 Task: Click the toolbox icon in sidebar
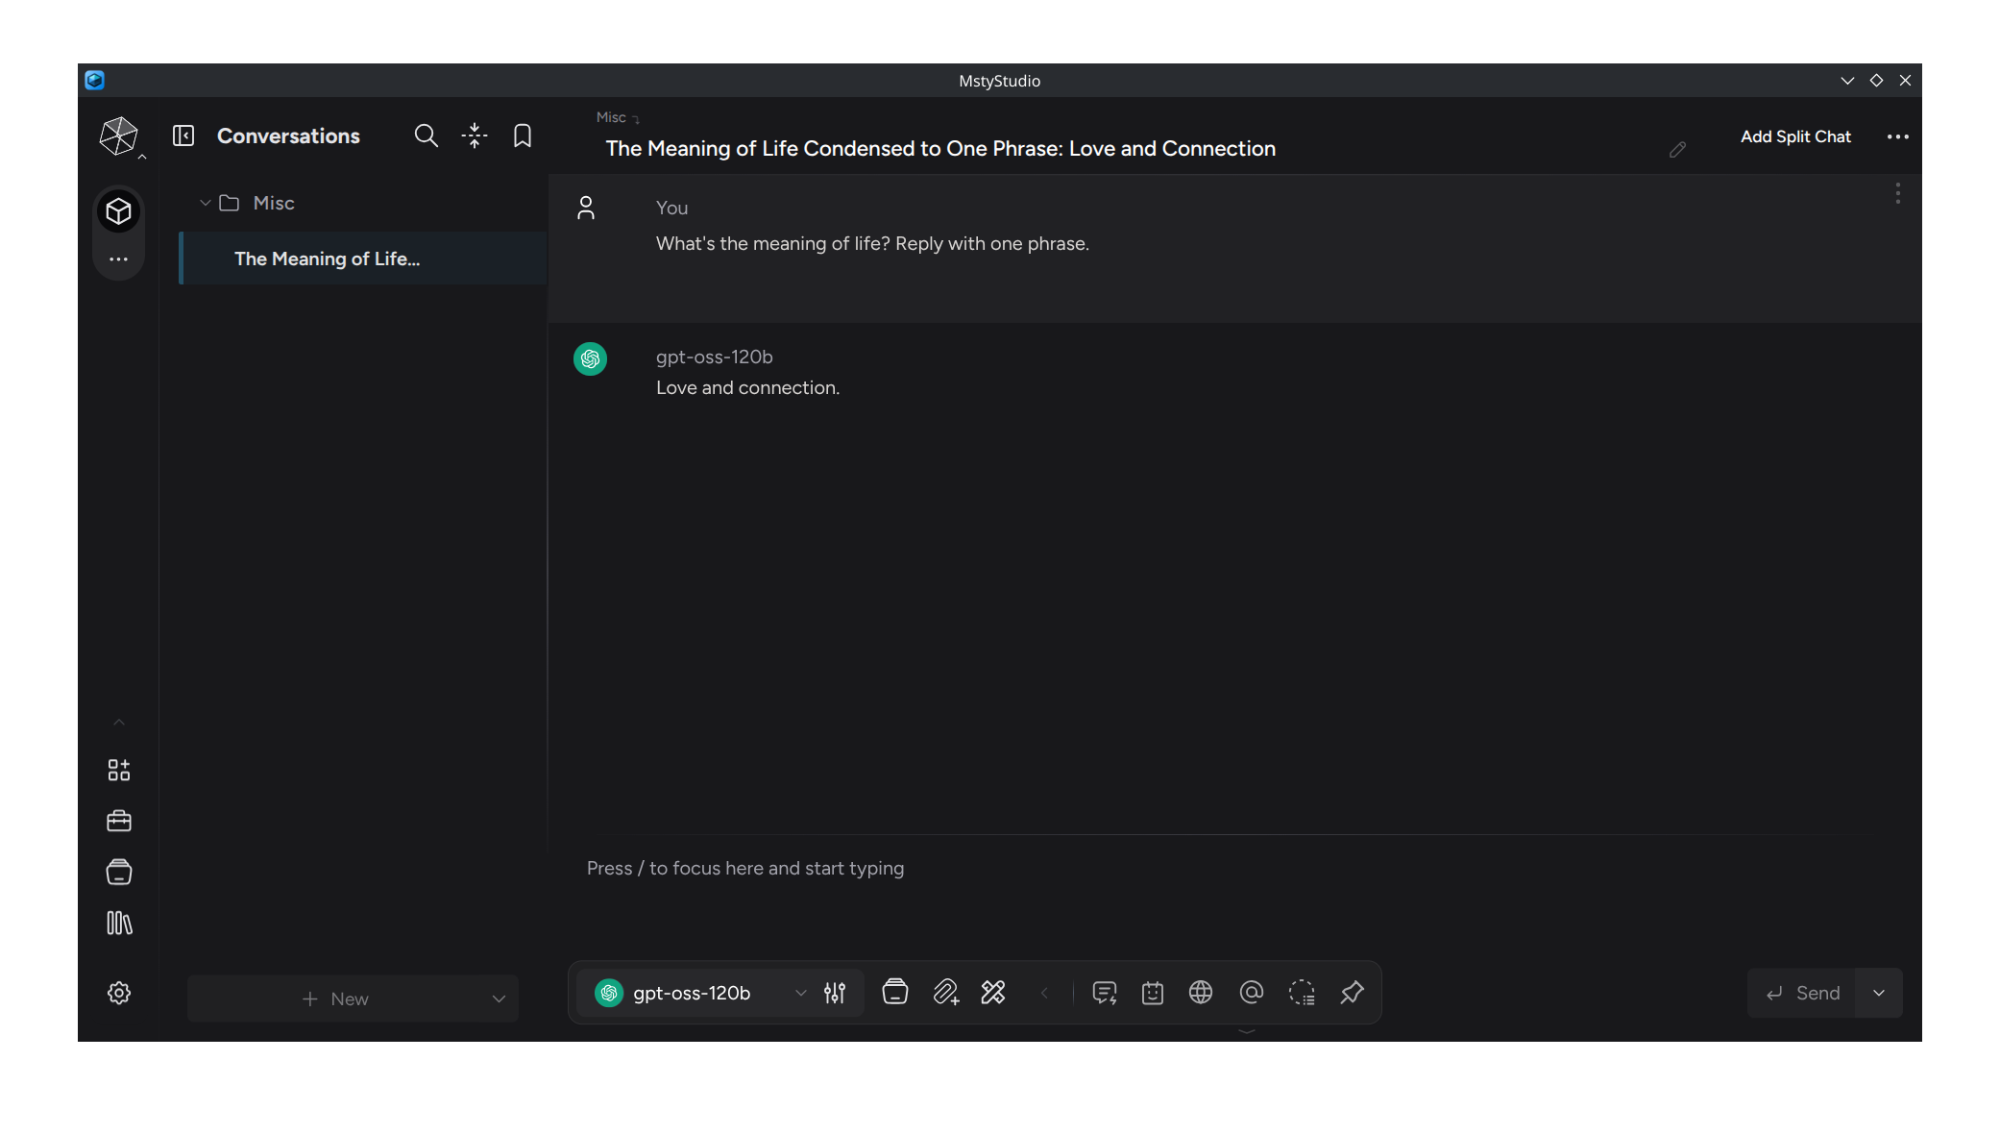[118, 821]
